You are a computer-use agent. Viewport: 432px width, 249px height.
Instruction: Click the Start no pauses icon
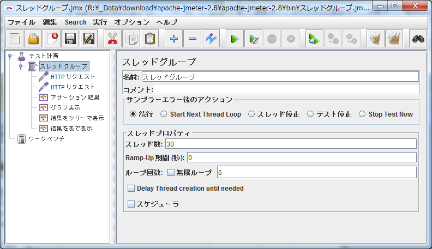[253, 39]
